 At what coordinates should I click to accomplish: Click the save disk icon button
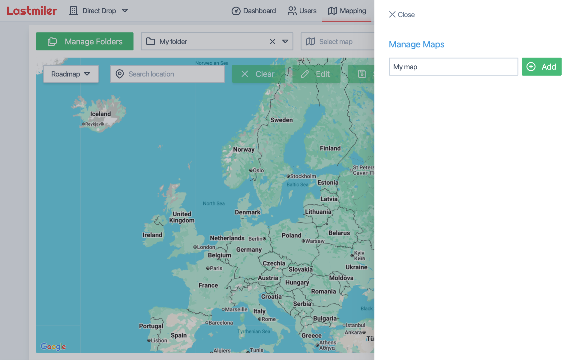362,74
